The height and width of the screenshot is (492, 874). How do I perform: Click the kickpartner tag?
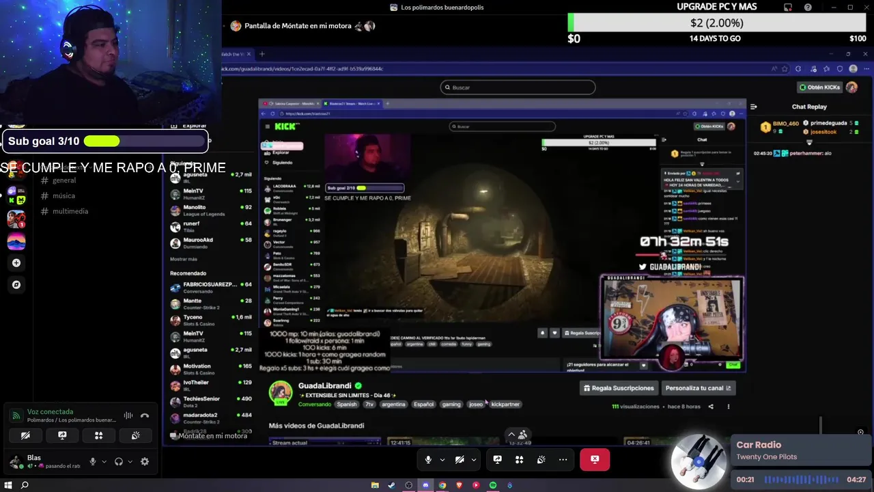point(505,405)
